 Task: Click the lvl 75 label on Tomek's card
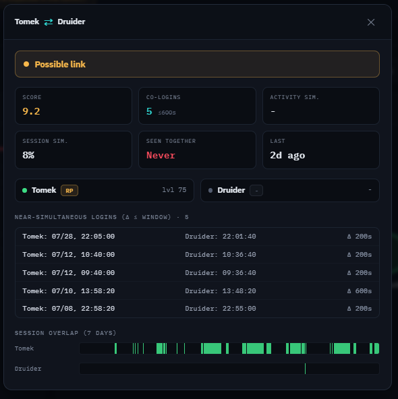tap(174, 190)
